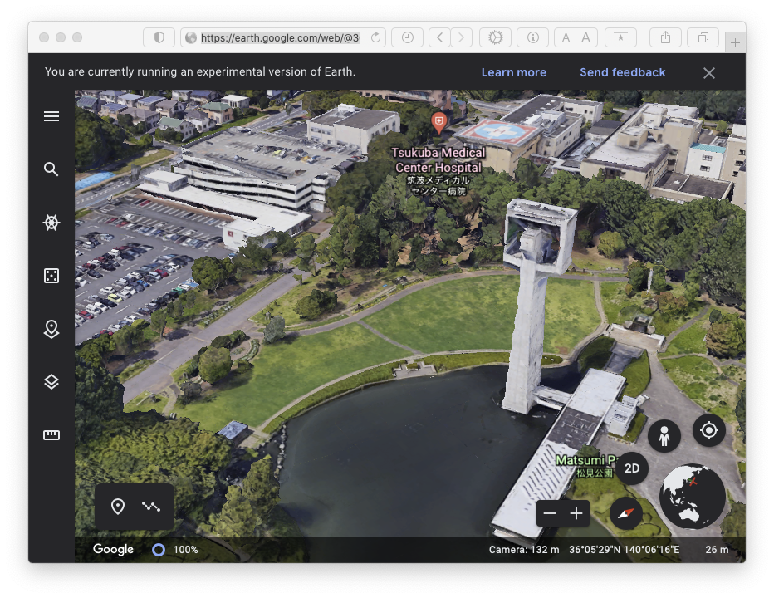Select the Measure ruler tool
This screenshot has height=598, width=774.
51,435
